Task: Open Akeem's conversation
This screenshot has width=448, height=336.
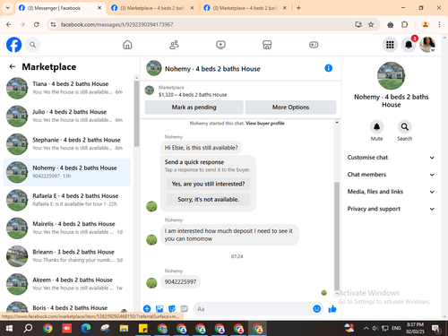Action: [x=66, y=284]
